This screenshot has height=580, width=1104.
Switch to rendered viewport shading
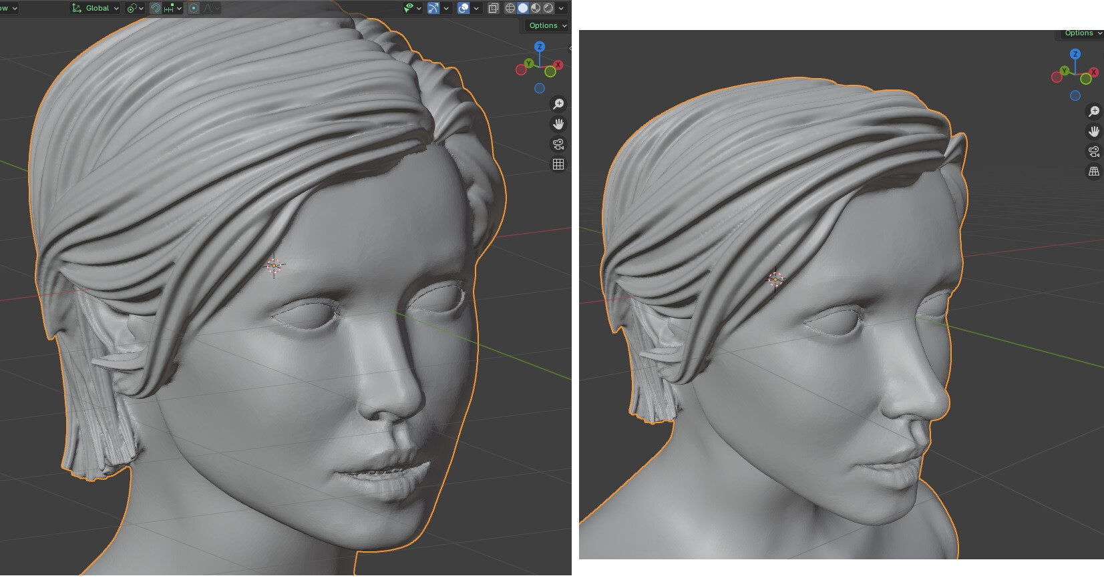click(x=548, y=8)
